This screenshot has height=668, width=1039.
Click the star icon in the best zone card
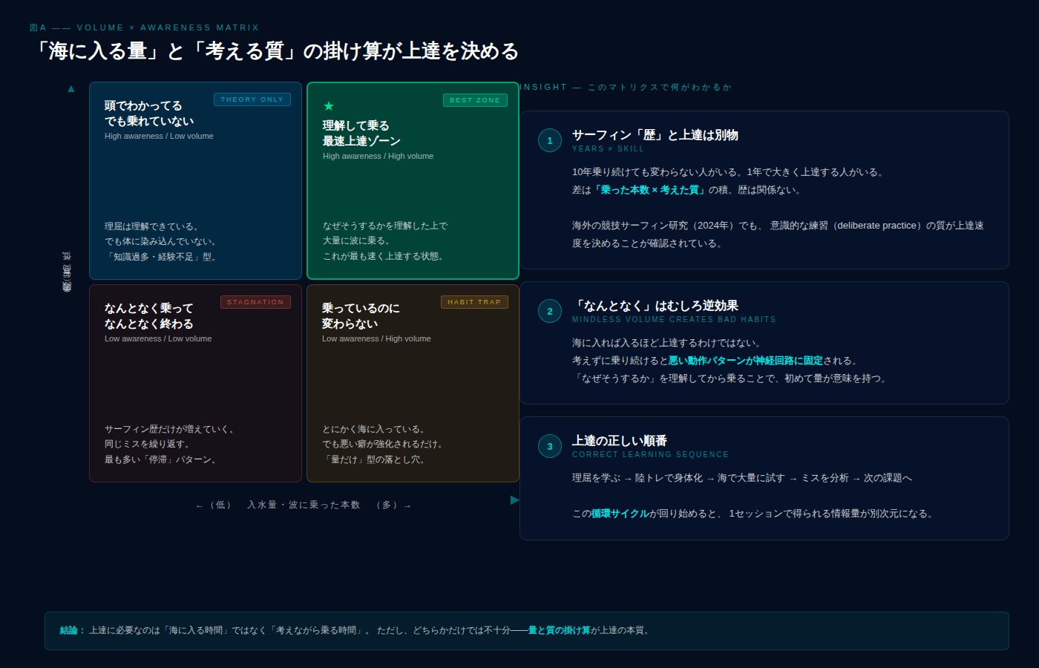coord(329,106)
